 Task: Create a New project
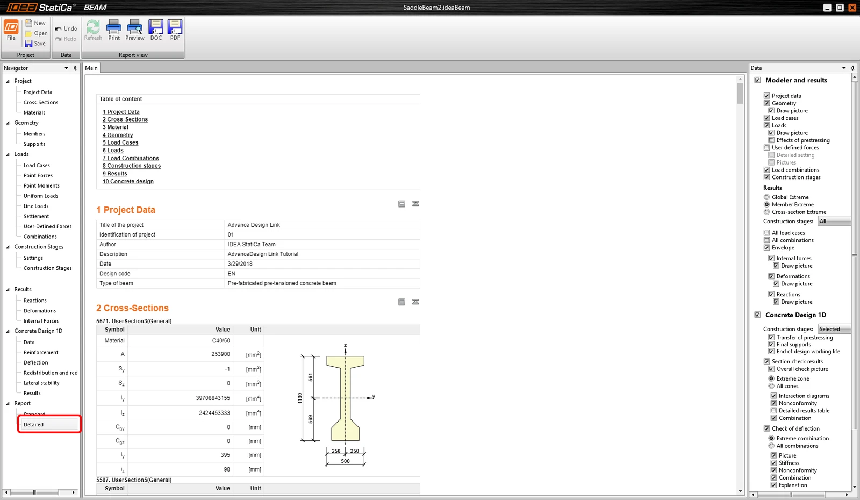(35, 23)
